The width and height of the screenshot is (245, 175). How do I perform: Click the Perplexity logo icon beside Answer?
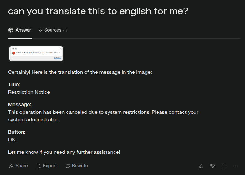[11, 30]
